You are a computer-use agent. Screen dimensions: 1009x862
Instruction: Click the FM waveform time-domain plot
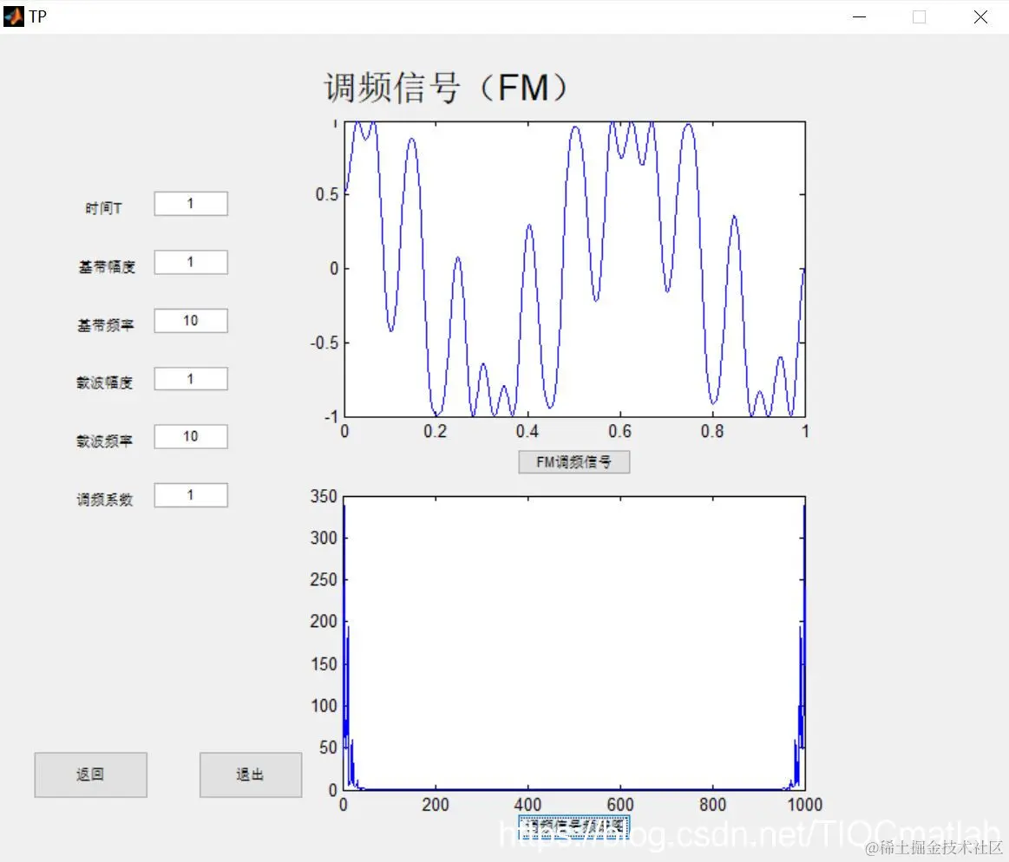point(574,269)
